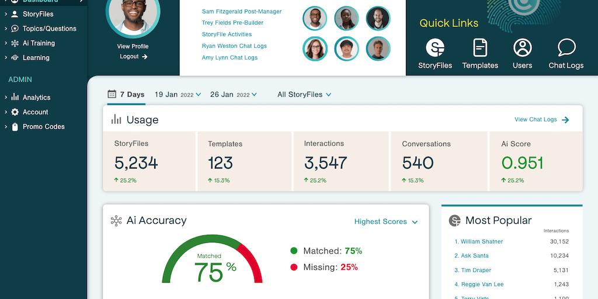Click the calendar icon beside 7 Days

click(x=112, y=94)
